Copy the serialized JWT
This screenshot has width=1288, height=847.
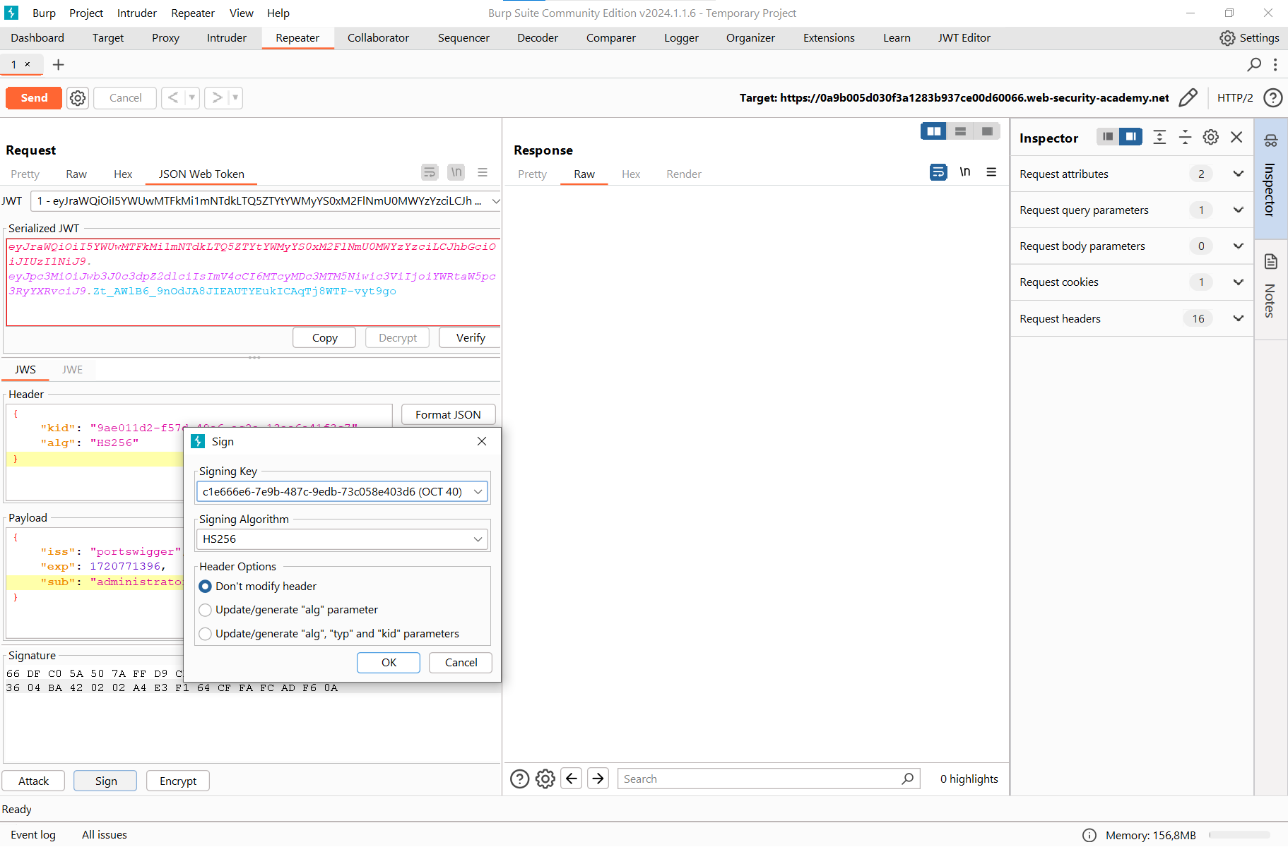[x=324, y=338]
